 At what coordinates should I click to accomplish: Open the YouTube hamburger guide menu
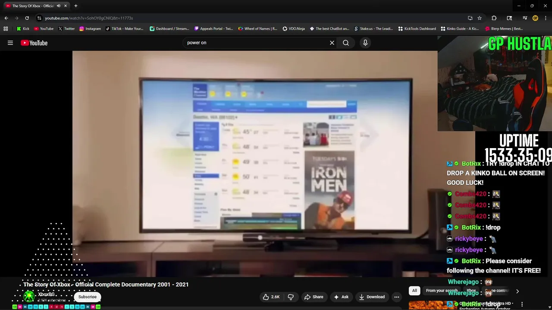point(10,43)
